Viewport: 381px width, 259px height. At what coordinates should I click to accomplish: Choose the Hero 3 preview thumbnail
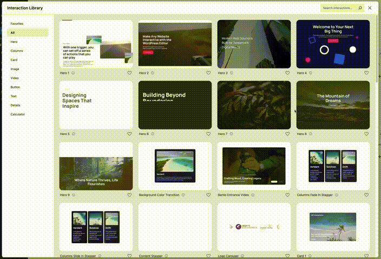coord(254,44)
